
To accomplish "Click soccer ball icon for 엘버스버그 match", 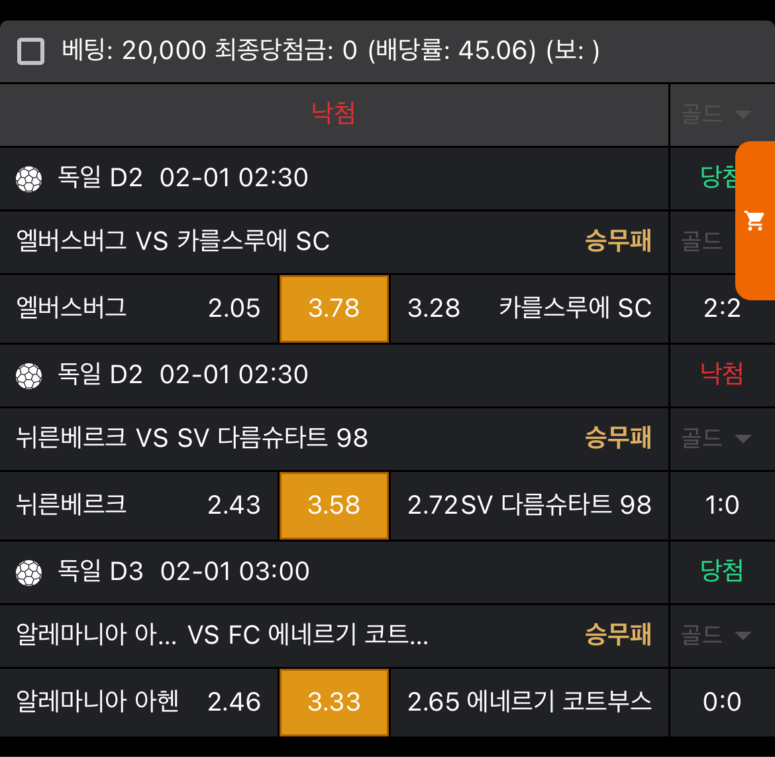I will (28, 178).
